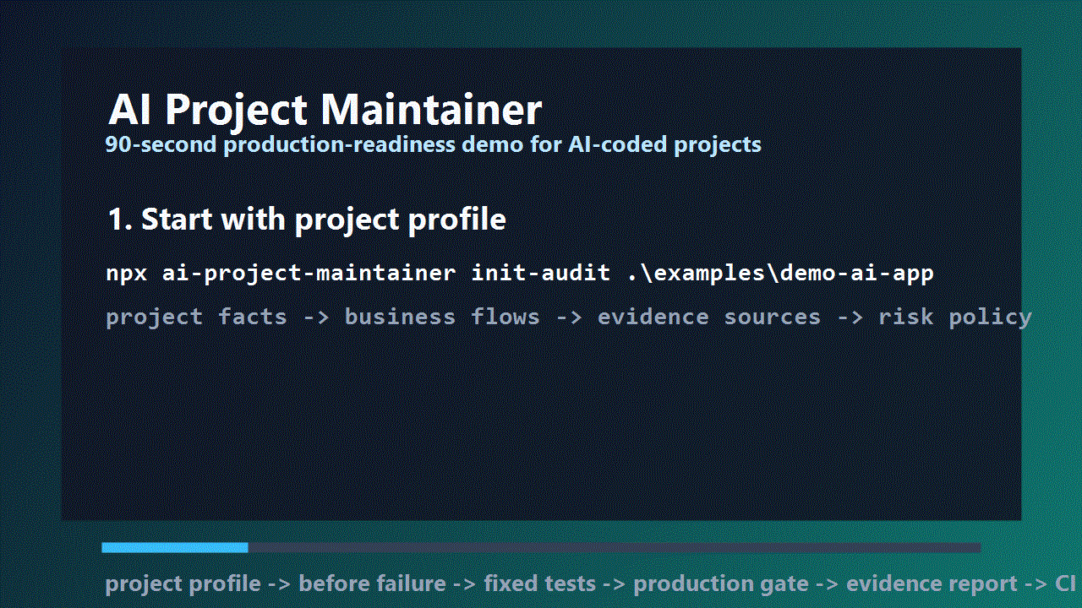Select the project facts flow step
The height and width of the screenshot is (608, 1082).
196,317
